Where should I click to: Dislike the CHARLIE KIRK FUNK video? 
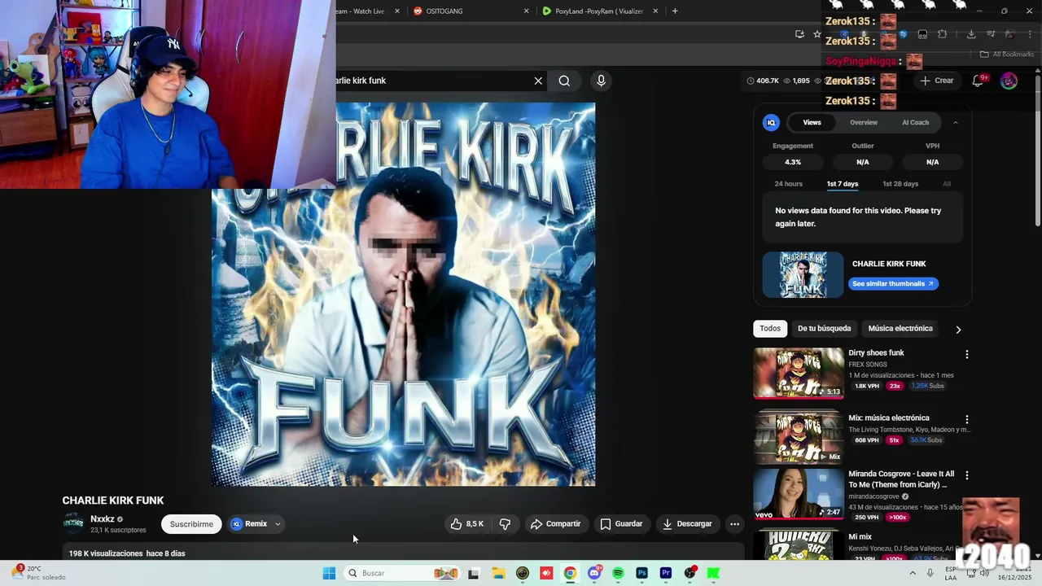[x=505, y=524]
